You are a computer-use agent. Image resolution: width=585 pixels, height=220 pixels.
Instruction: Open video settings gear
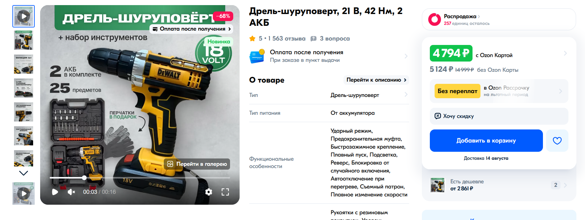209,192
